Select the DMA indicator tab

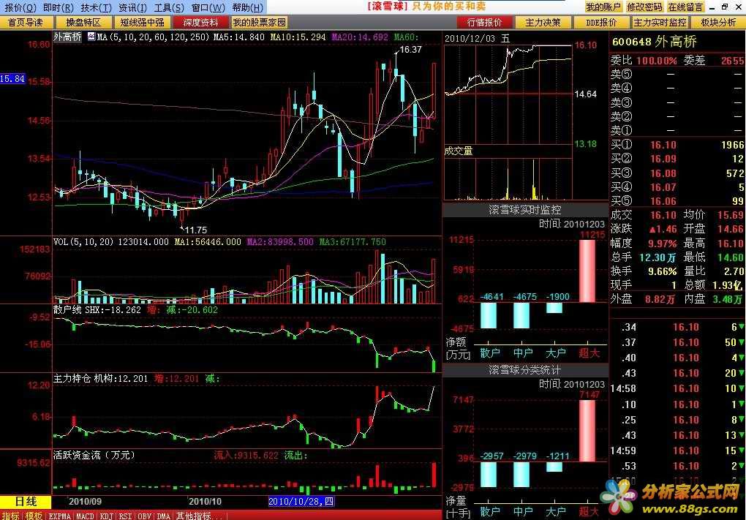(x=164, y=516)
